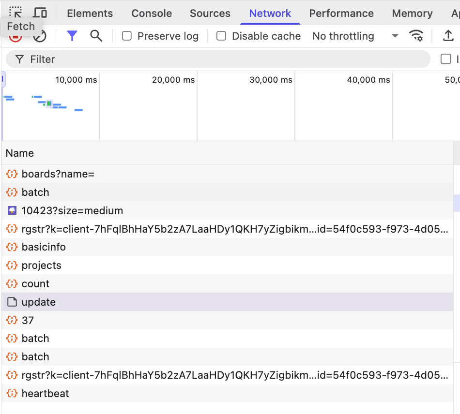
Task: Click the 10,000 ms timeline marker area
Action: coord(76,80)
